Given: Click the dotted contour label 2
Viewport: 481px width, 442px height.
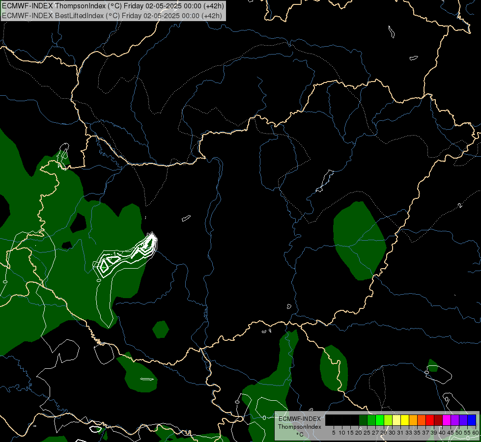Looking at the screenshot, I should tap(460, 205).
